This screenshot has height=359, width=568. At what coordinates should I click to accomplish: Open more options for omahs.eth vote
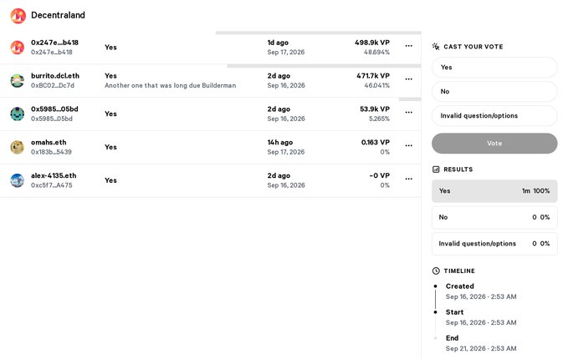tap(408, 146)
